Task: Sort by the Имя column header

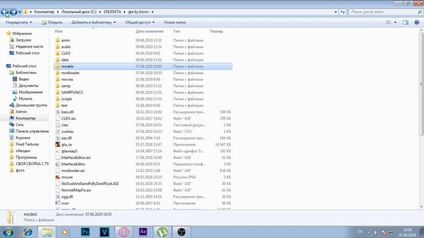Action: pos(58,31)
